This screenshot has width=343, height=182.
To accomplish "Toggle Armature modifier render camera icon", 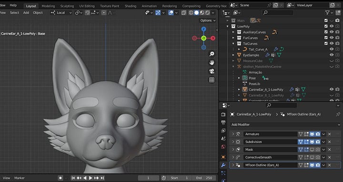I will (318, 134).
